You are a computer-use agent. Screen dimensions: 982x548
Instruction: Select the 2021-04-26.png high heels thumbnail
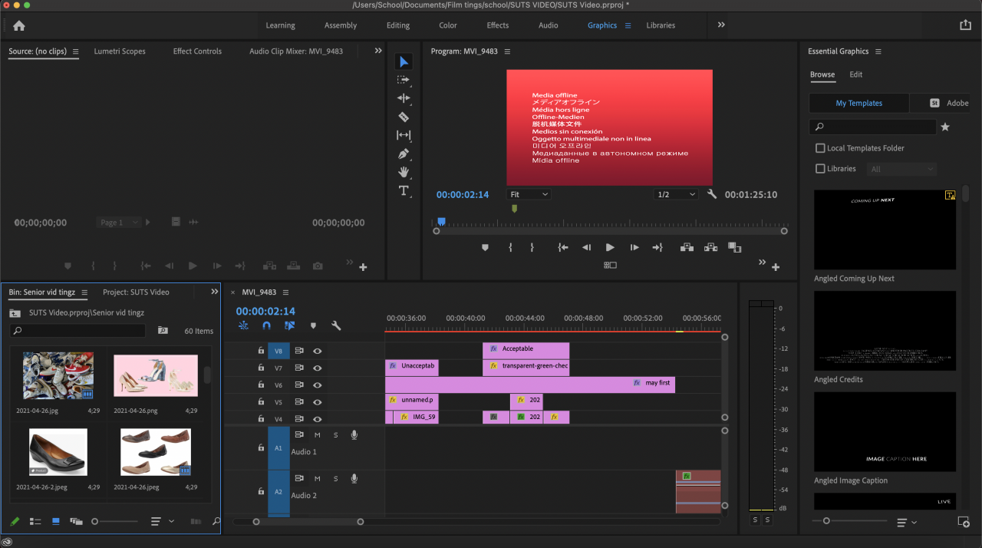[156, 375]
